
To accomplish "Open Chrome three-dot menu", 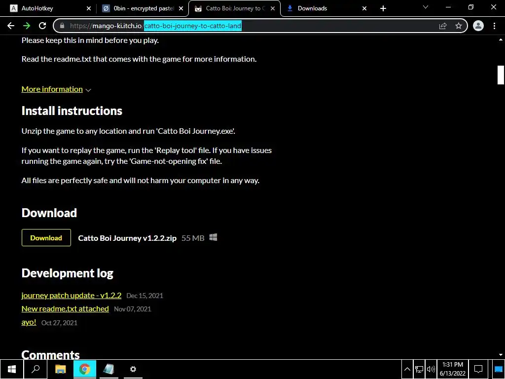I will tap(494, 26).
